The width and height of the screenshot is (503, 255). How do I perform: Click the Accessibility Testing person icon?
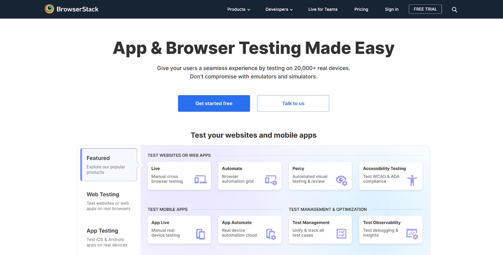[412, 180]
